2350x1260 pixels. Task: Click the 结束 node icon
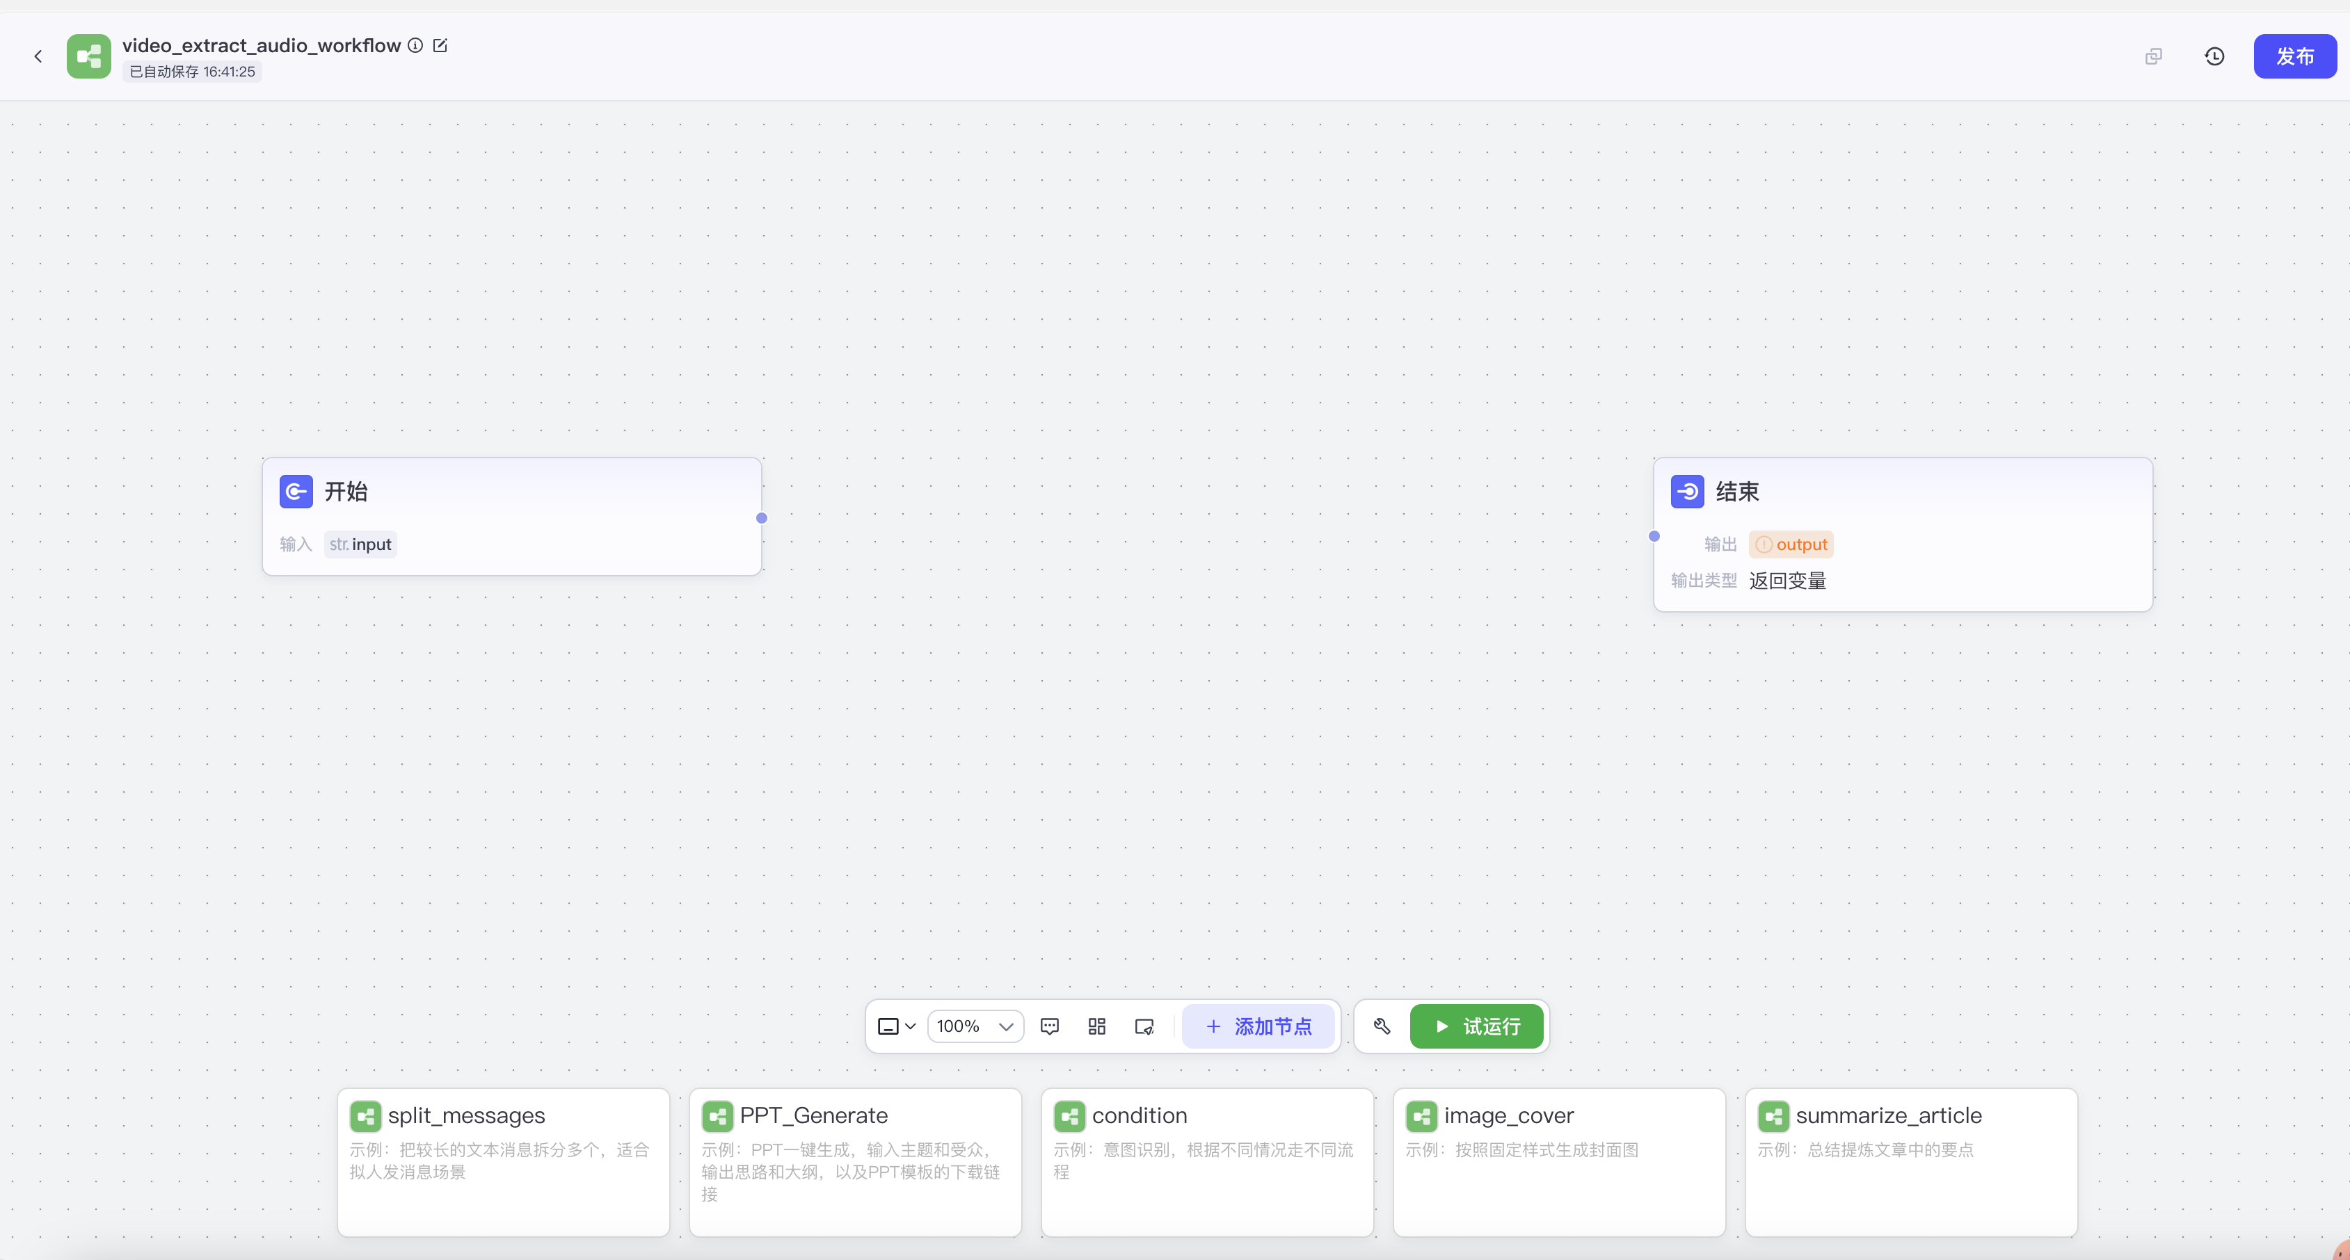1687,492
